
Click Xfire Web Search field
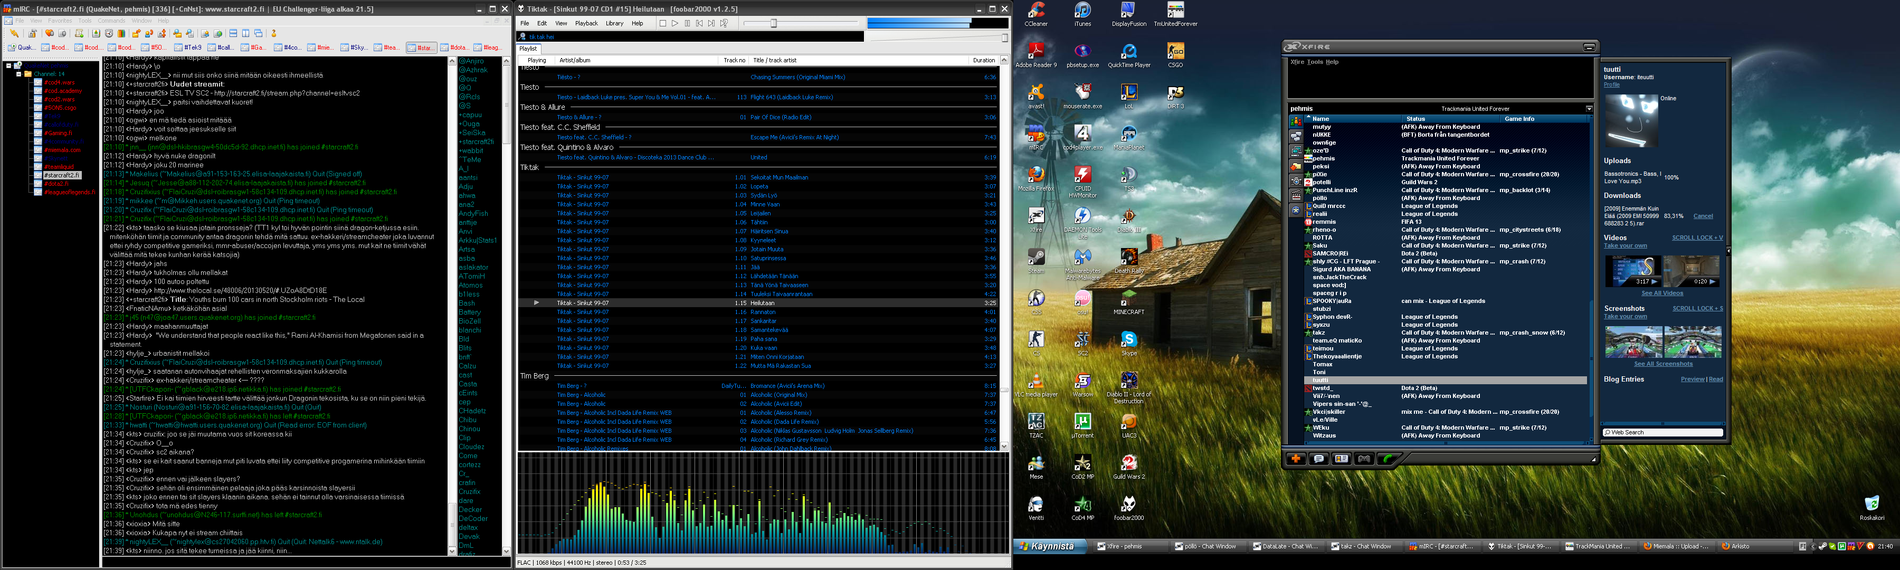[x=1662, y=432]
